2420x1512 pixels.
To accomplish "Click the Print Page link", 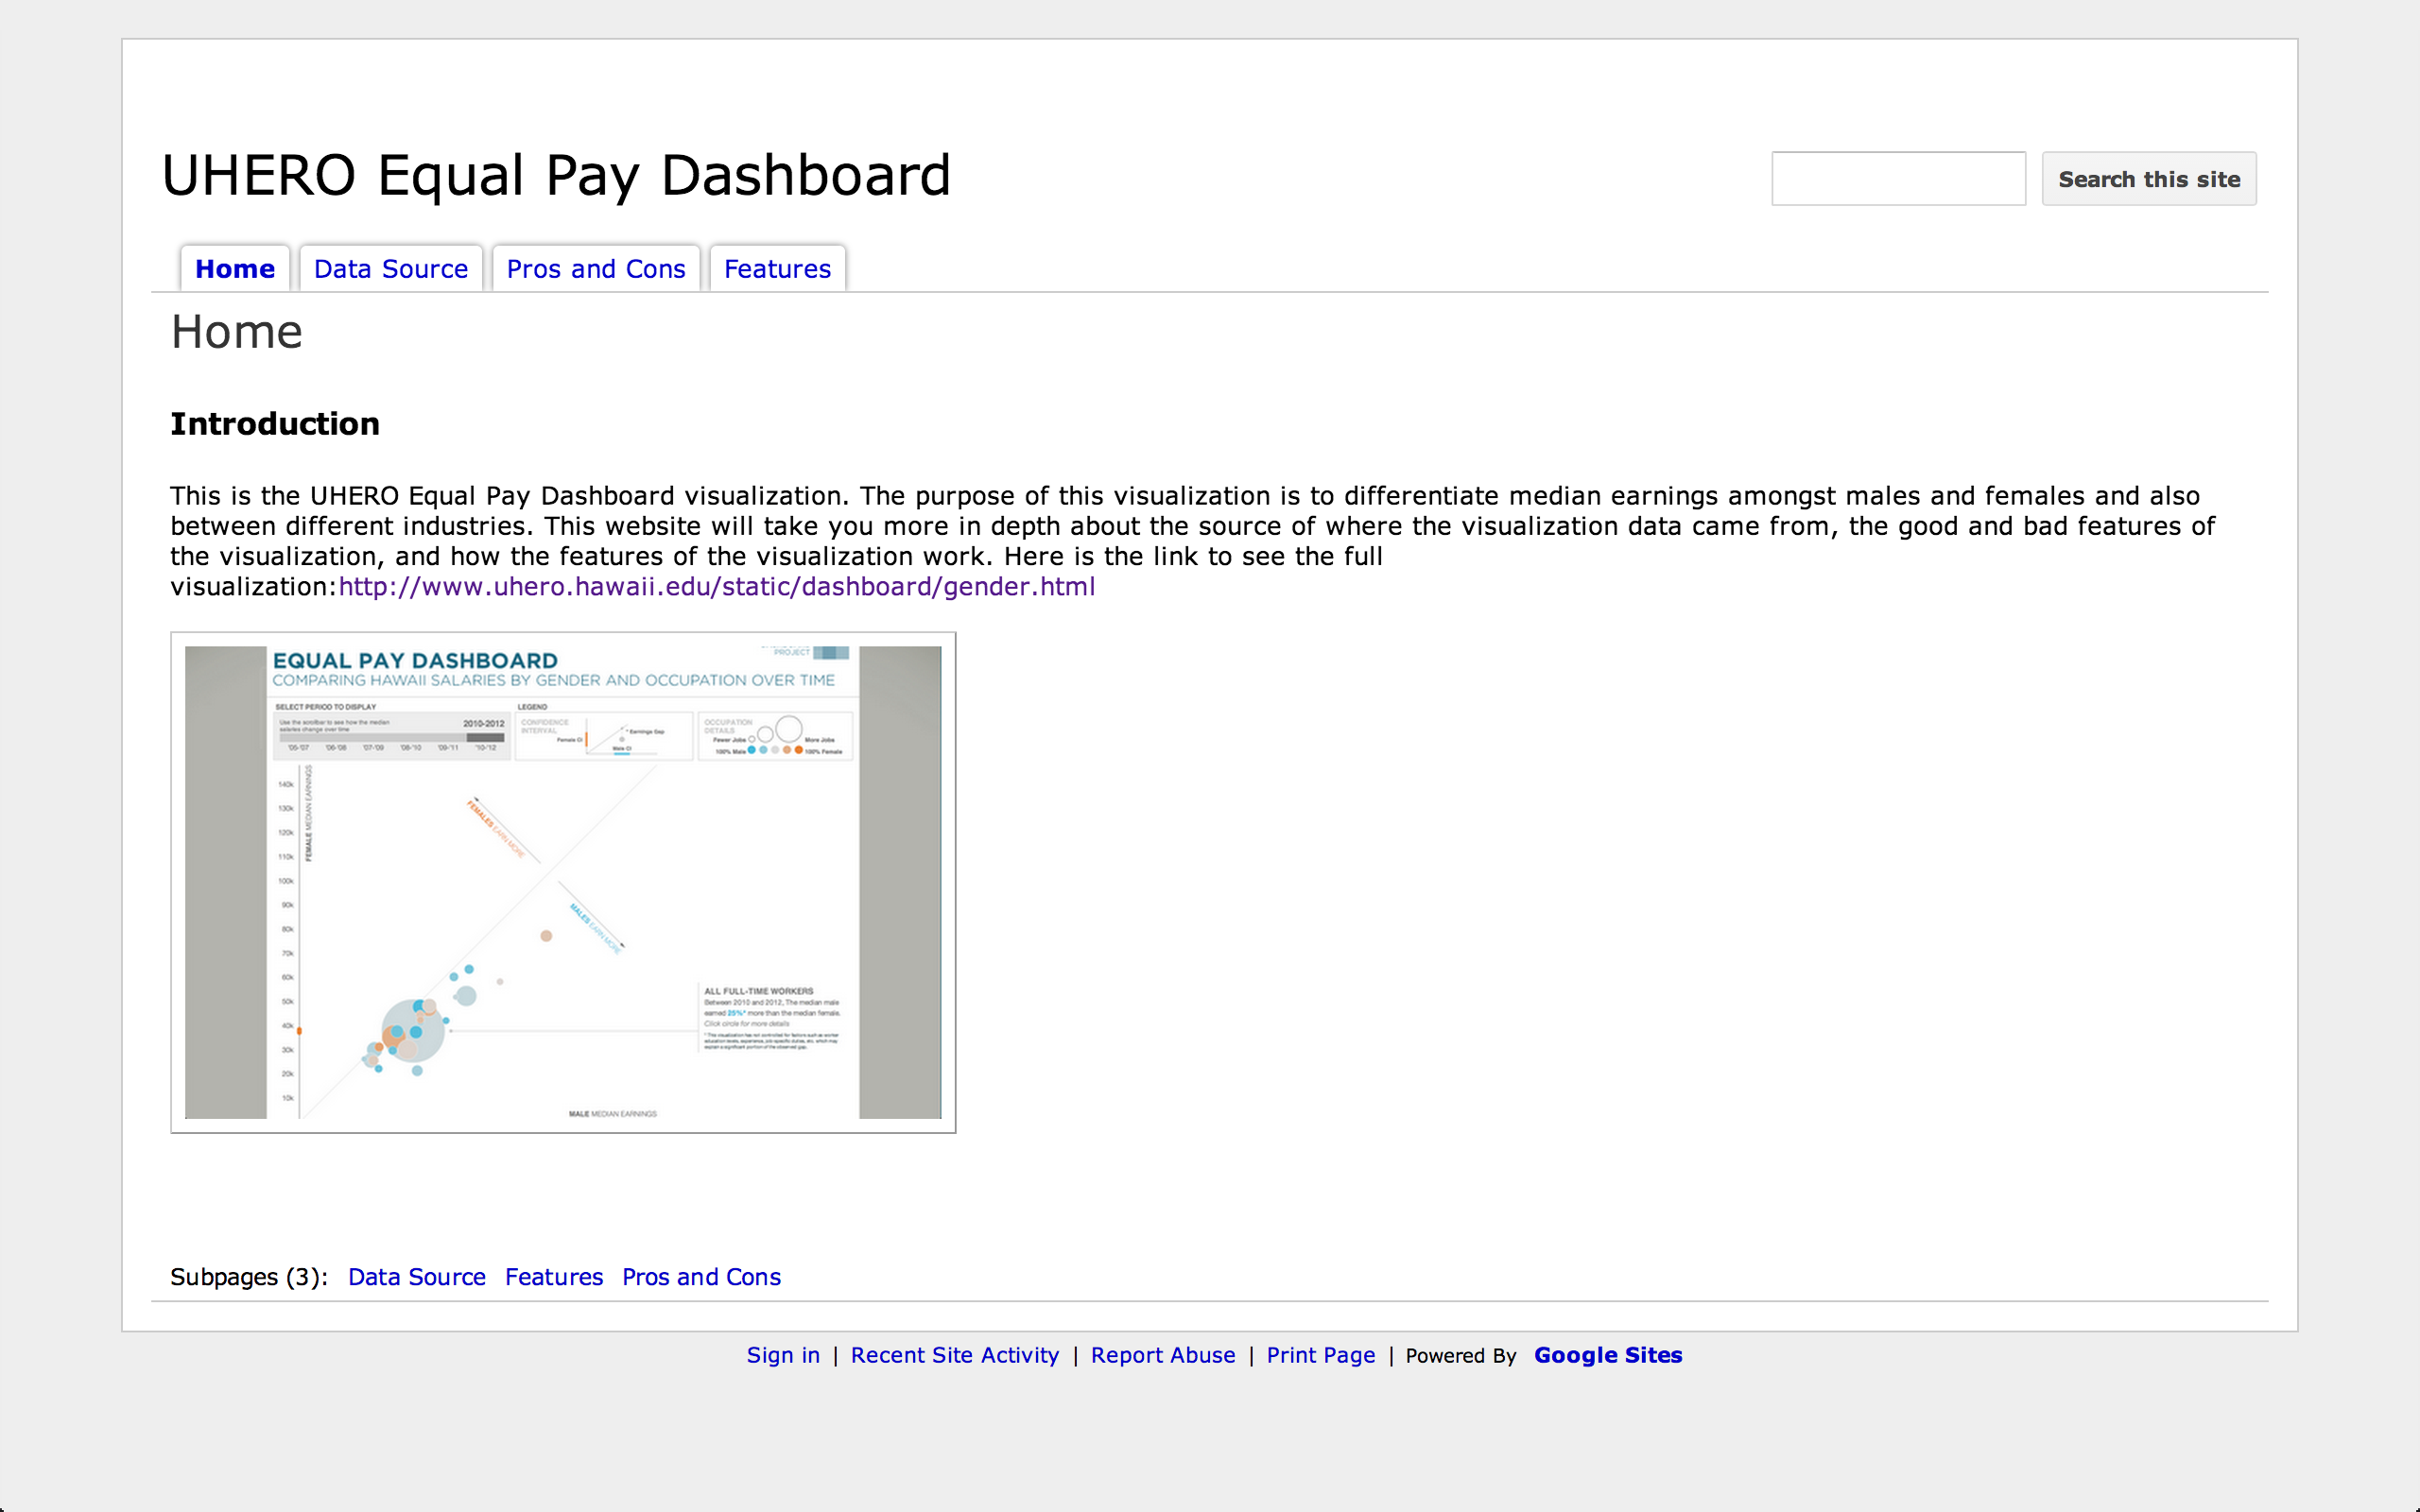I will point(1321,1355).
